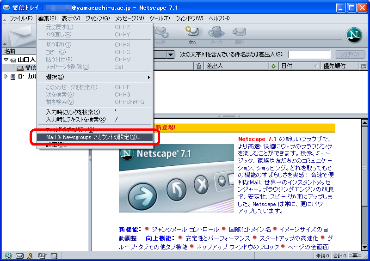Sort by 差出人 column header
This screenshot has height=261, width=370.
pos(235,66)
